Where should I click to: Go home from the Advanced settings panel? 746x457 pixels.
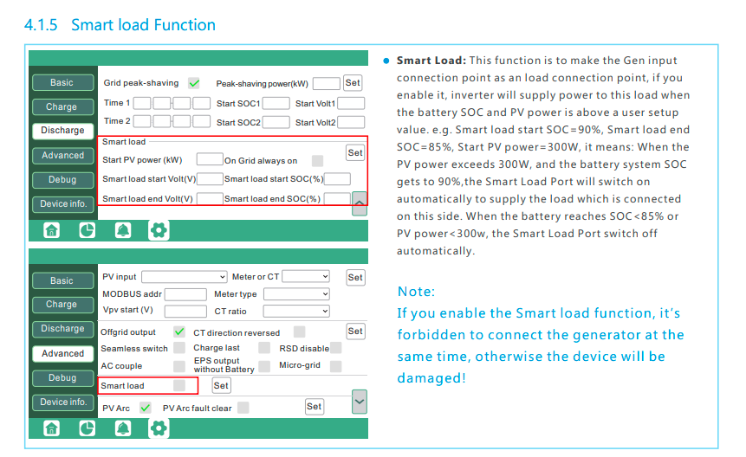[52, 428]
